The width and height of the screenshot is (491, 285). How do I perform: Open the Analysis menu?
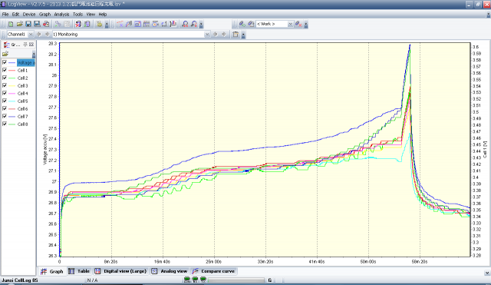[61, 15]
